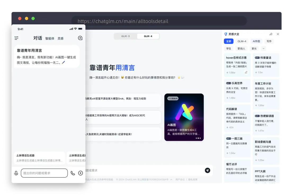The image size is (286, 195).
Task: Select the 对话 tab in mobile view
Action: click(38, 38)
